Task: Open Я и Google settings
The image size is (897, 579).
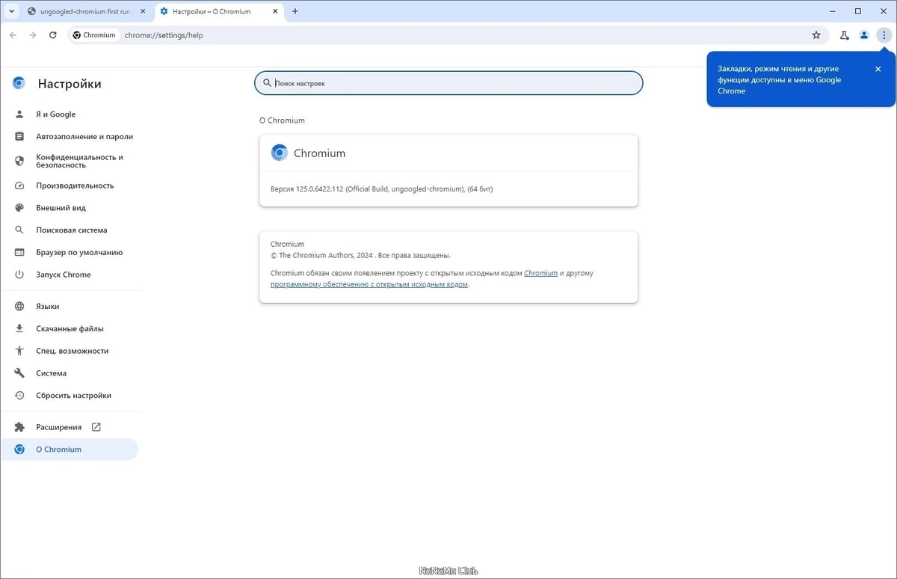Action: (x=70, y=114)
